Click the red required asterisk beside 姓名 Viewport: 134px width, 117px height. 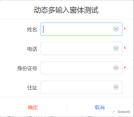tap(125, 29)
